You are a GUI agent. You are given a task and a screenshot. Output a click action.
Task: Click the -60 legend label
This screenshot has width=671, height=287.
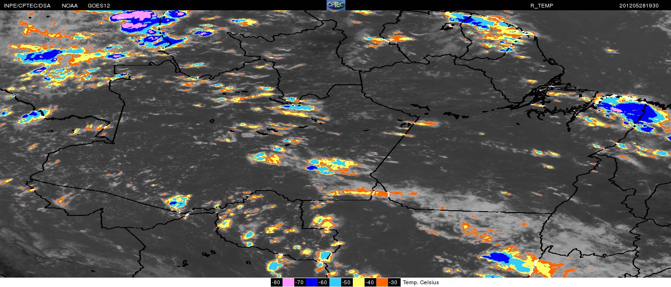pyautogui.click(x=323, y=282)
